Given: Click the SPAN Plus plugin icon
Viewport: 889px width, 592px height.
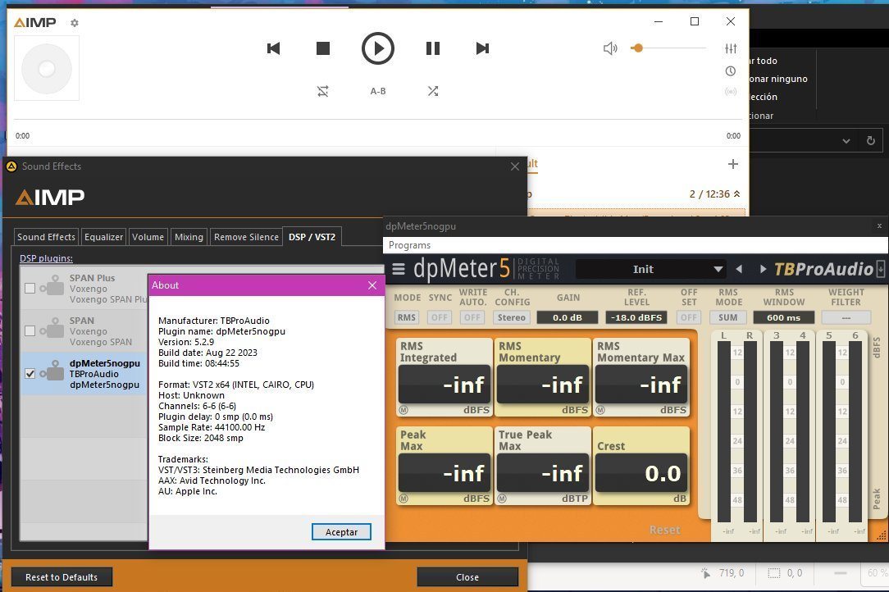Looking at the screenshot, I should [52, 285].
